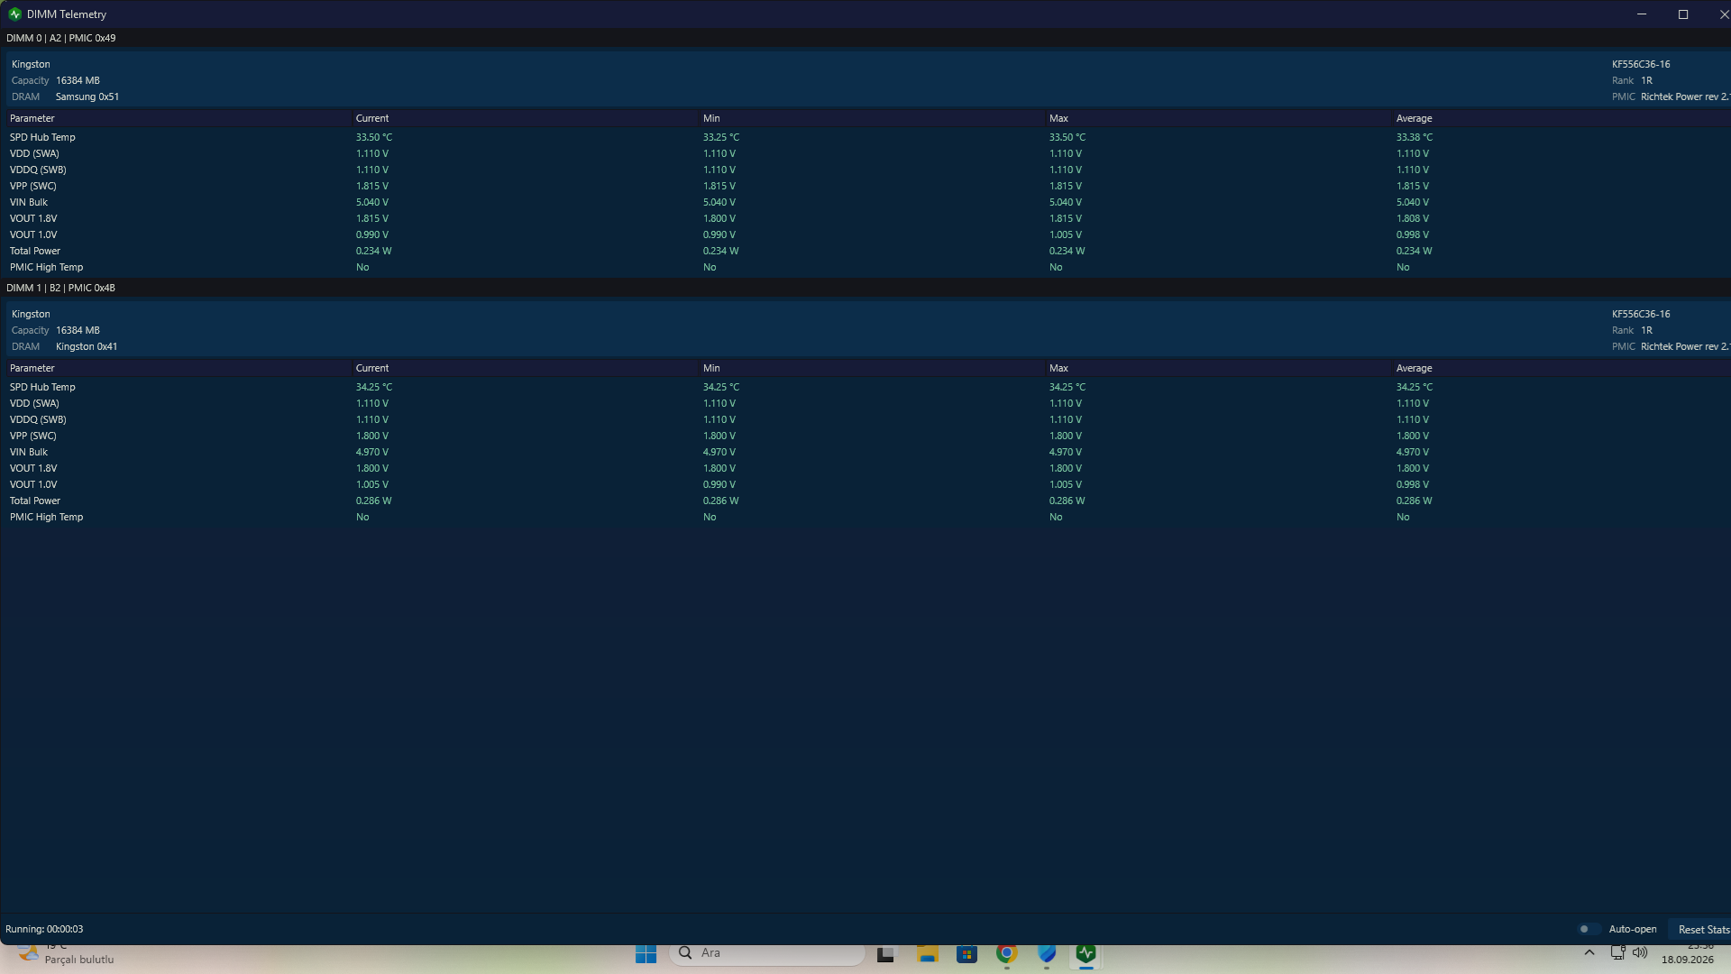Click the Ara search box
Viewport: 1731px width, 974px height.
767,953
